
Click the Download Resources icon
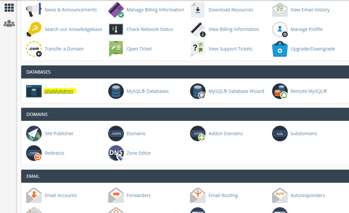click(198, 9)
